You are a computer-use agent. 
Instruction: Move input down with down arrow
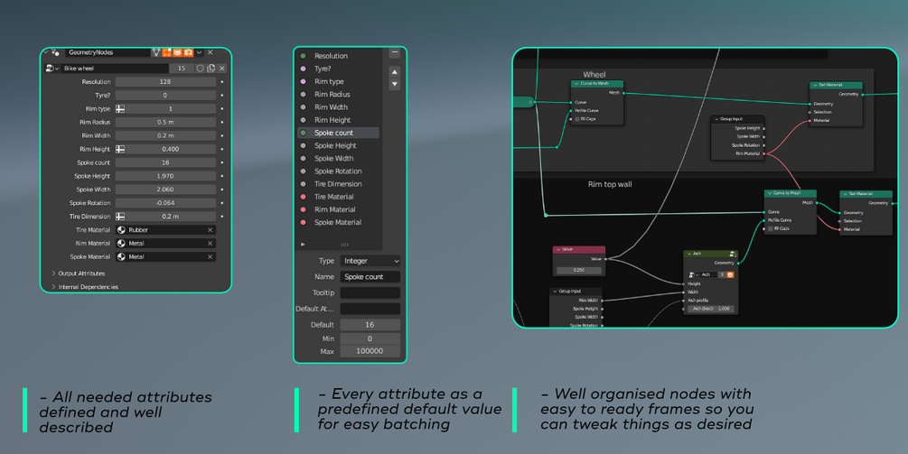point(394,85)
